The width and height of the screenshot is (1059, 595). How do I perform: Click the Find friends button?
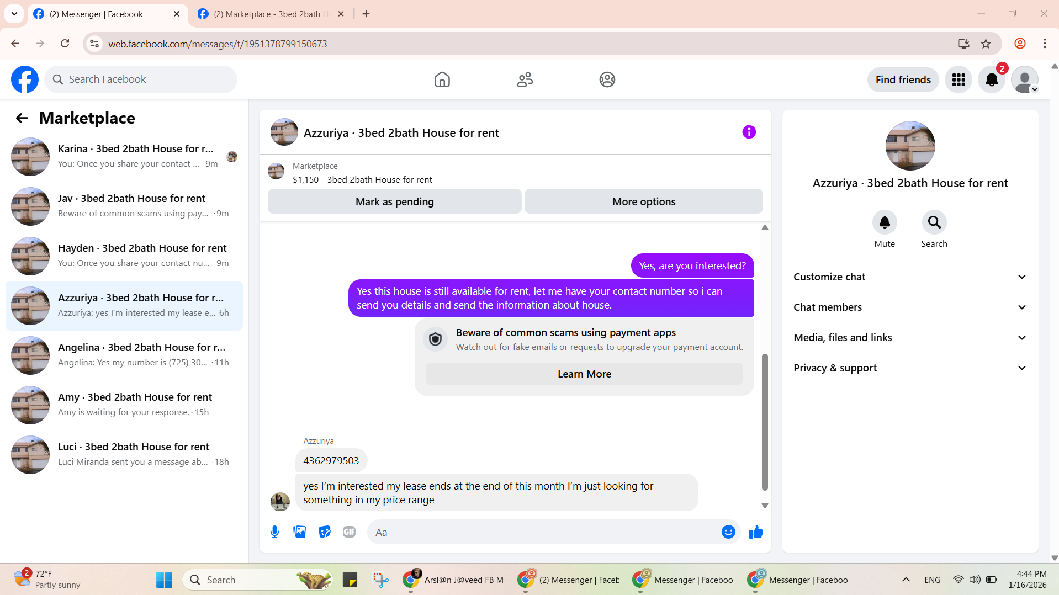tap(903, 79)
